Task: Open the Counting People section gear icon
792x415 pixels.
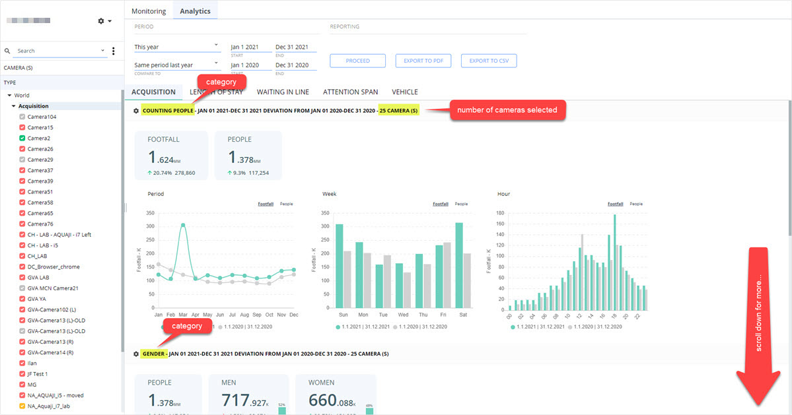Action: pyautogui.click(x=136, y=110)
